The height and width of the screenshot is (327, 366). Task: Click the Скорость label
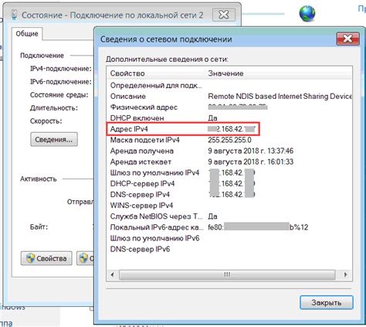(46, 121)
